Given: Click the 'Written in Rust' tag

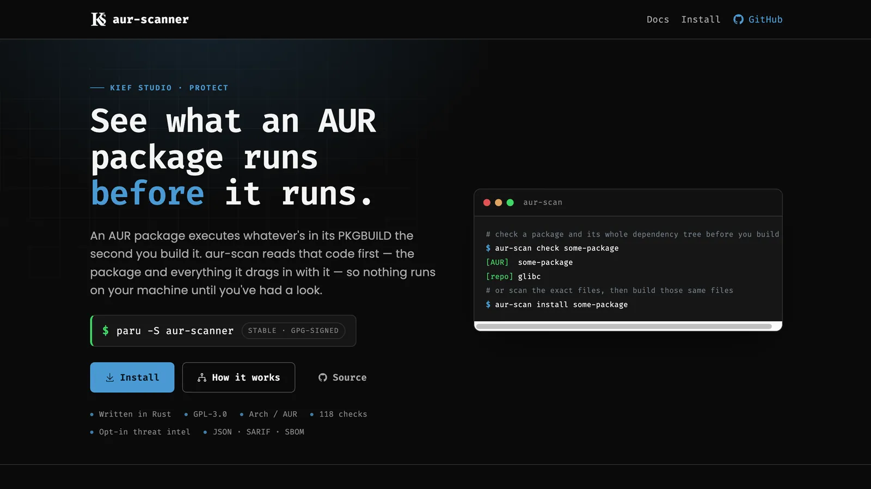Looking at the screenshot, I should 131,414.
